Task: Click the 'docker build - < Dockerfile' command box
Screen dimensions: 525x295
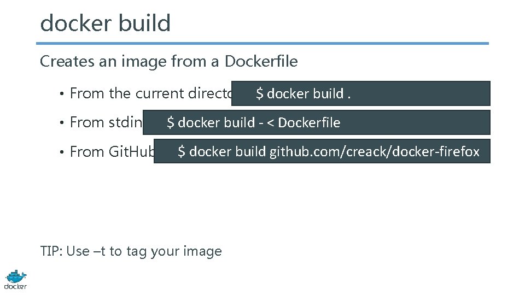Action: [316, 122]
